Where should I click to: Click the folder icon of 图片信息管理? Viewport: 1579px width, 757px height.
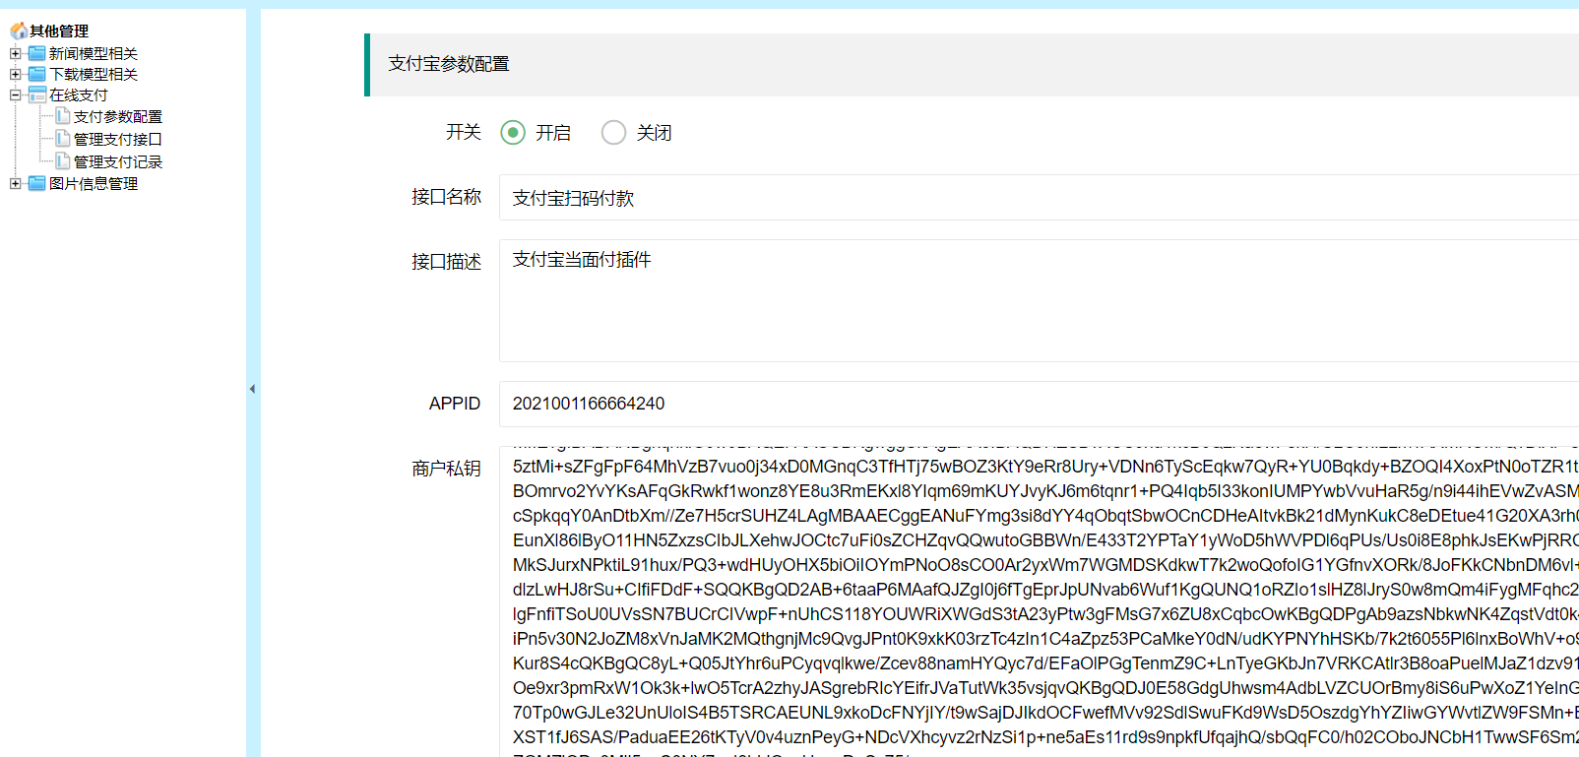[37, 183]
